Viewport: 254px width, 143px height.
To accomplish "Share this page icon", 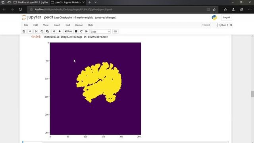I will point(242,10).
